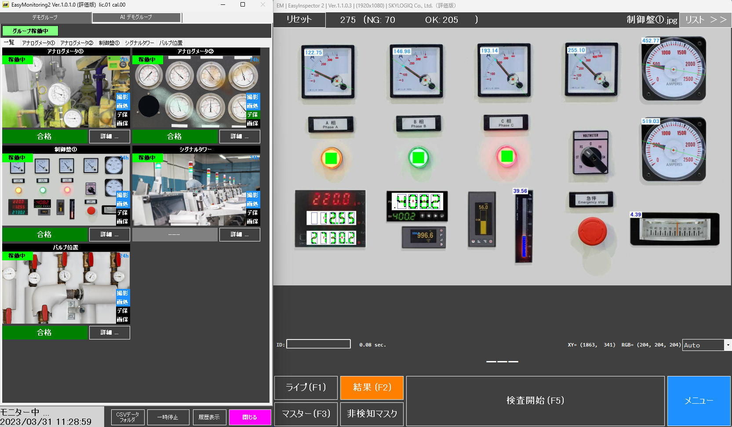Click the EasyMonitoring2 title bar app icon
This screenshot has height=427, width=732.
coord(5,5)
